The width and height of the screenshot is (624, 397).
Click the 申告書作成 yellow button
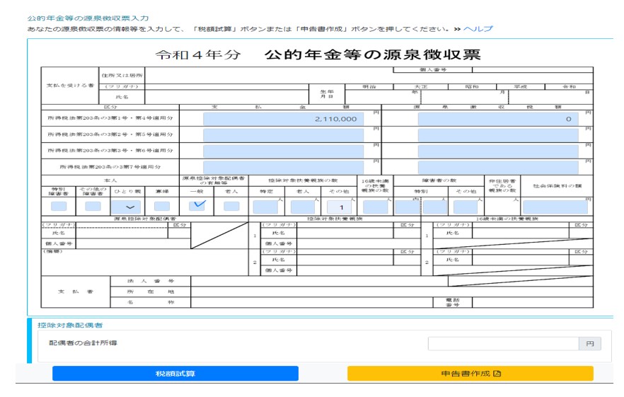[470, 374]
